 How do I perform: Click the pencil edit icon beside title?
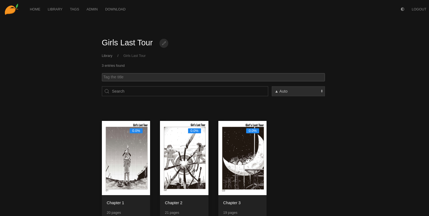tap(164, 43)
